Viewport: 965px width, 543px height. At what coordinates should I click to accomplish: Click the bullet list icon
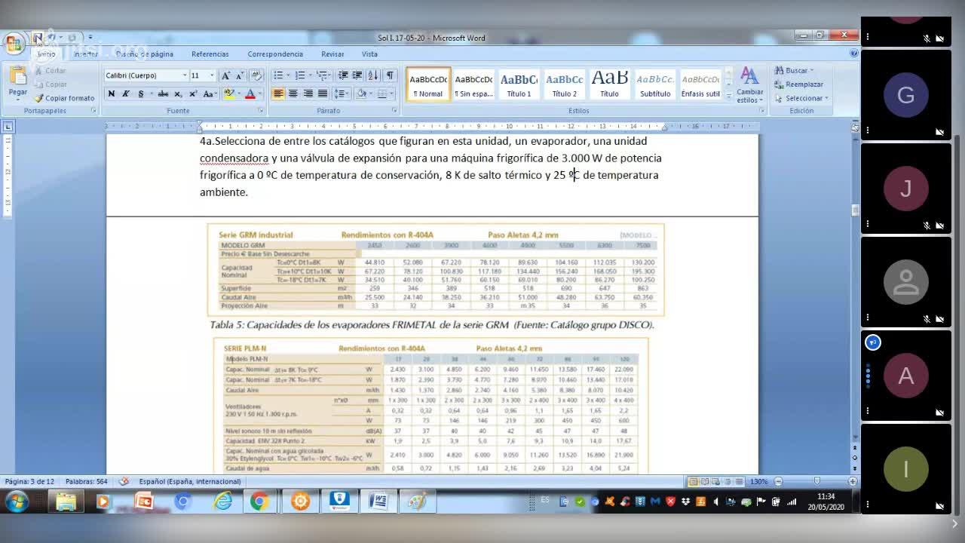coord(278,75)
